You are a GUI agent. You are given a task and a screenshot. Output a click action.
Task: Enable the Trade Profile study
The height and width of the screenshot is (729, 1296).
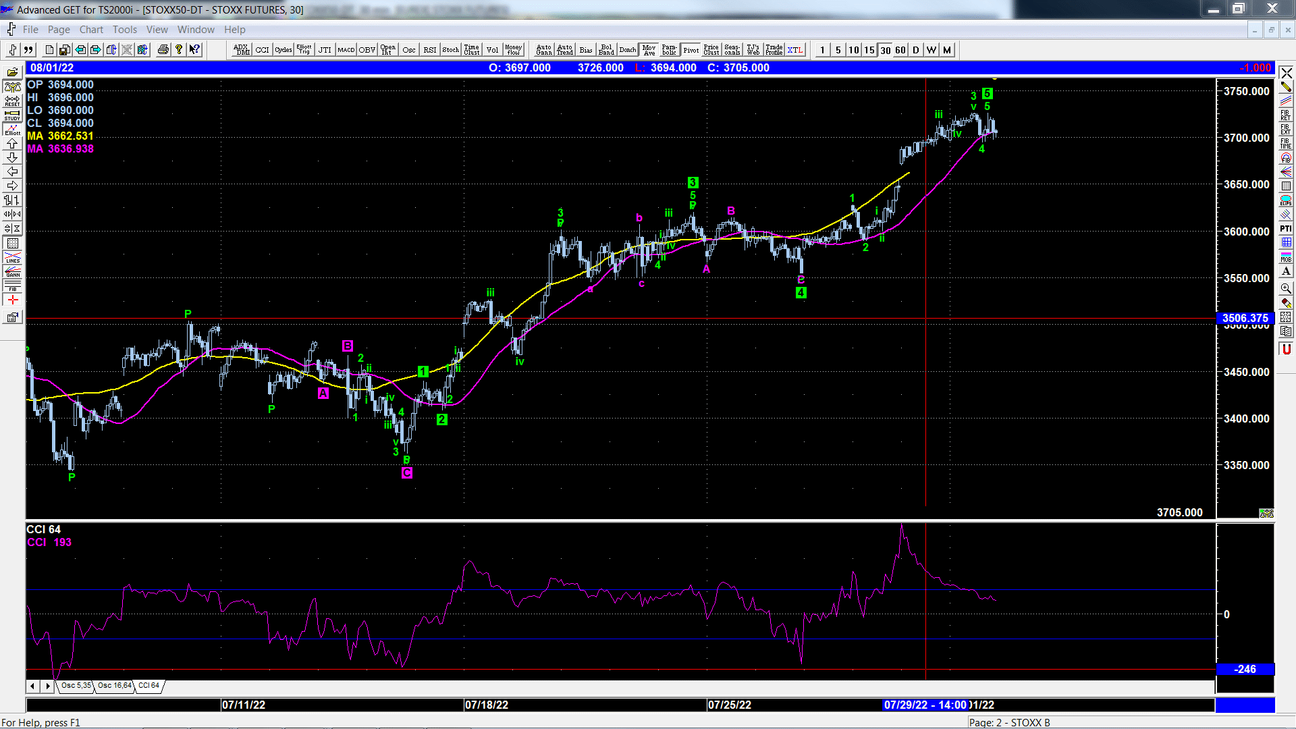tap(774, 50)
